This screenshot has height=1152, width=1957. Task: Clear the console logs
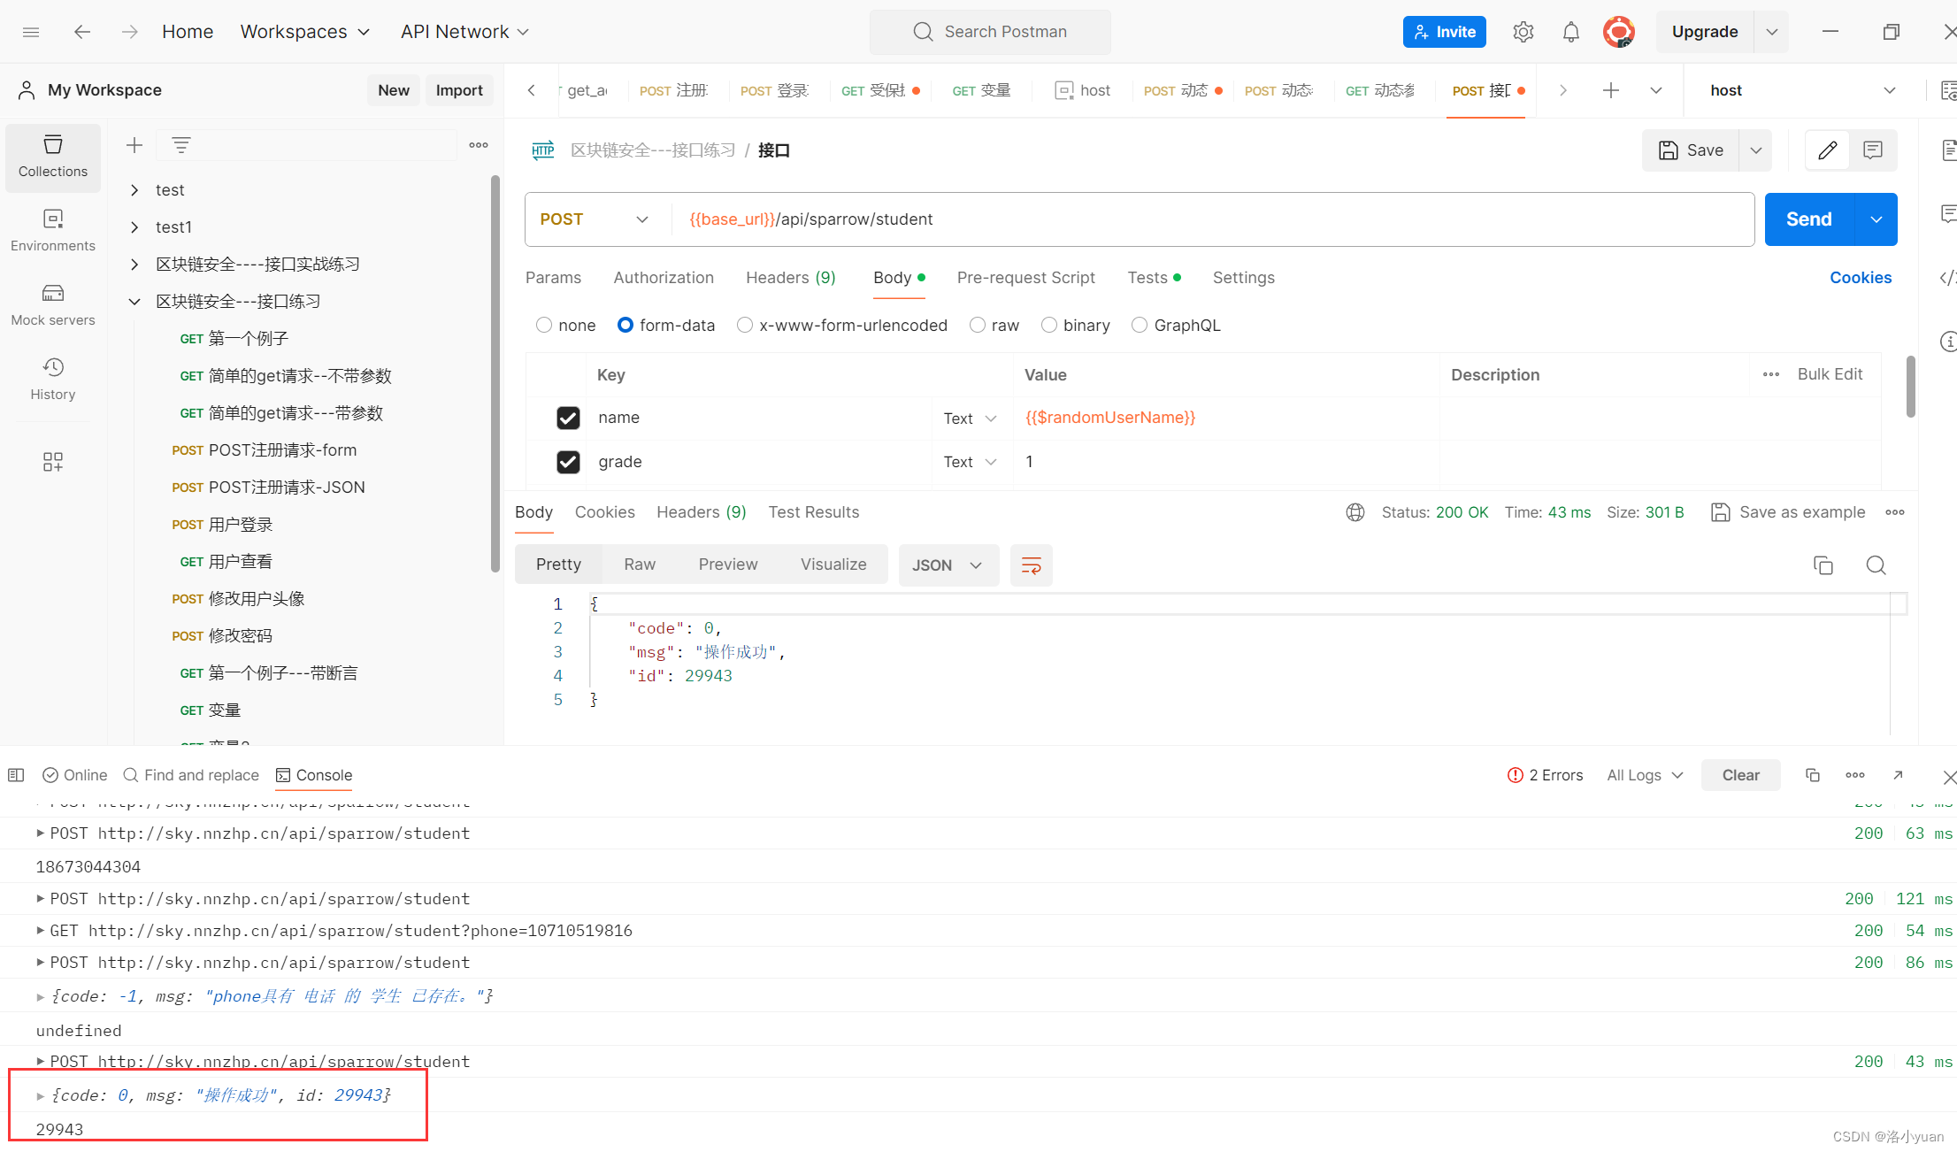click(x=1740, y=775)
